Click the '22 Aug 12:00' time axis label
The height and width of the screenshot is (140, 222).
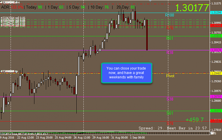coord(26,138)
